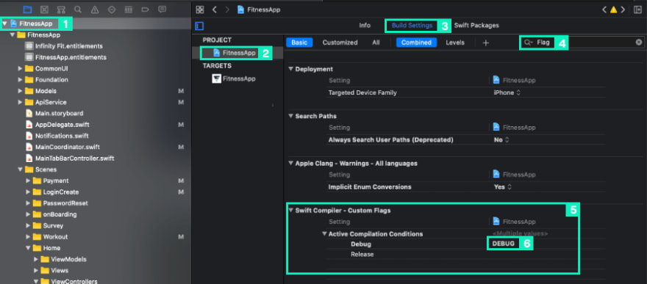Image resolution: width=647 pixels, height=284 pixels.
Task: Expand the Foundation folder
Action: [x=21, y=79]
